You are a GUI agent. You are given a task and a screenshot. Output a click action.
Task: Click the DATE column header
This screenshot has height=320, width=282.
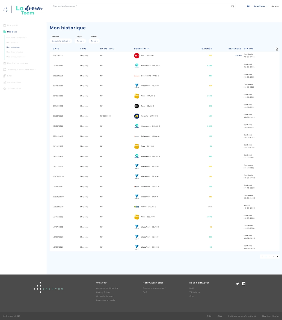click(56, 49)
